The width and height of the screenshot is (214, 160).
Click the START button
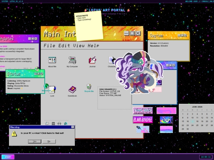point(8,157)
